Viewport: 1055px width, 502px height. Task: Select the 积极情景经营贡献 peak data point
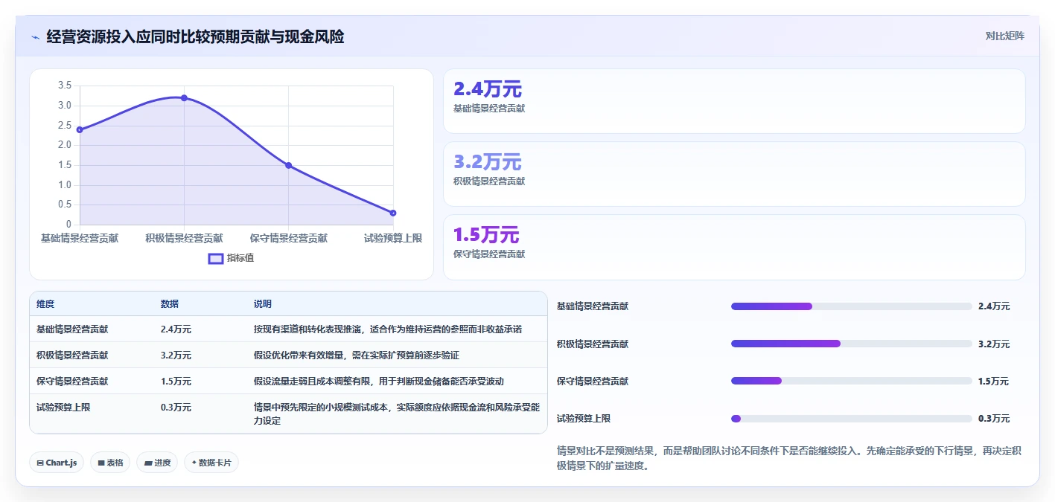(184, 97)
